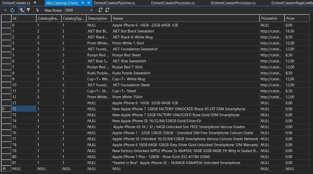Click the Description cell '.NET Bot Bl...'
The width and height of the screenshot is (313, 174).
[99, 31]
